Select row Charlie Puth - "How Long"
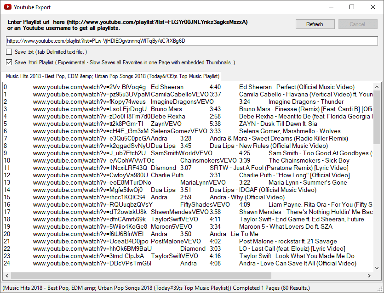The height and width of the screenshot is (293, 384). pyautogui.click(x=188, y=175)
